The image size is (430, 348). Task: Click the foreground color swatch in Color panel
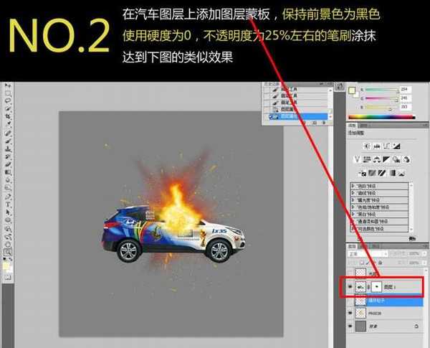[352, 90]
